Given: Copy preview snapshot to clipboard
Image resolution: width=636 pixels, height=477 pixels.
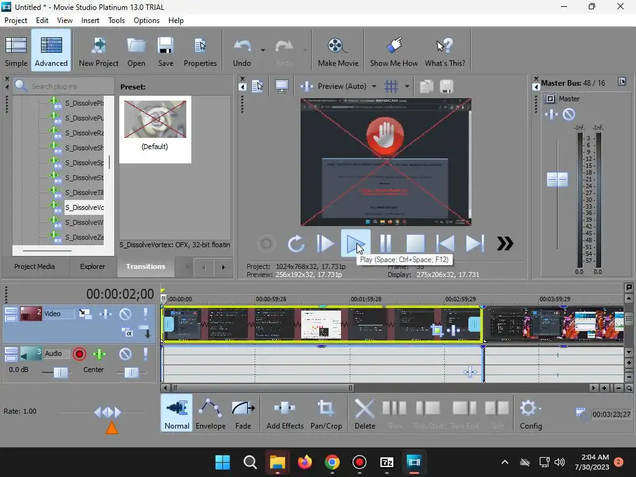Looking at the screenshot, I should coord(426,86).
